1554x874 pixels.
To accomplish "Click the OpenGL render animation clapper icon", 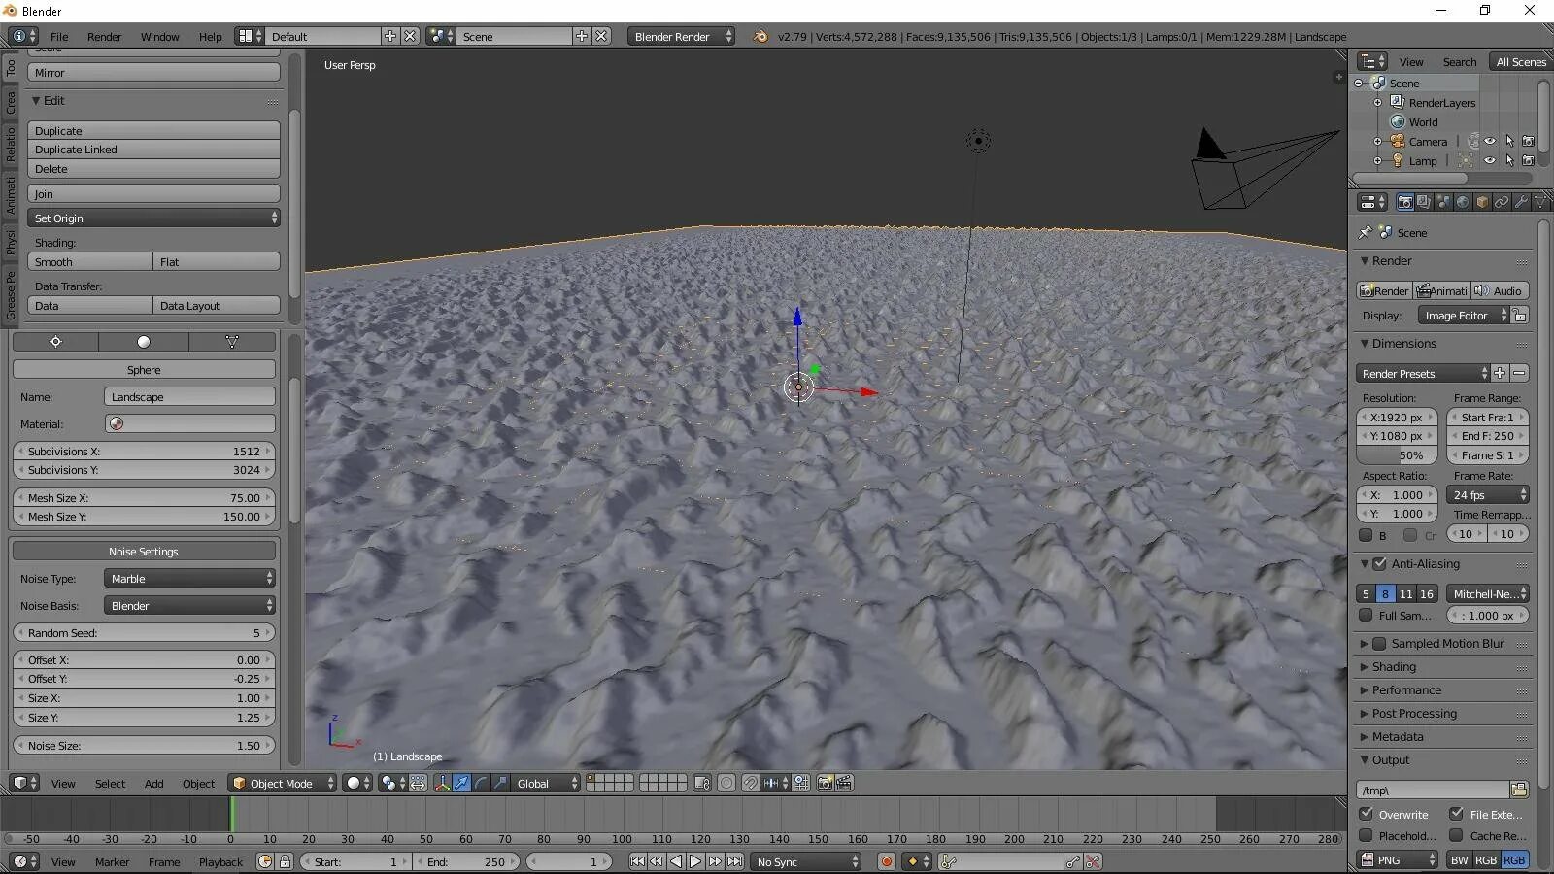I will [x=845, y=783].
